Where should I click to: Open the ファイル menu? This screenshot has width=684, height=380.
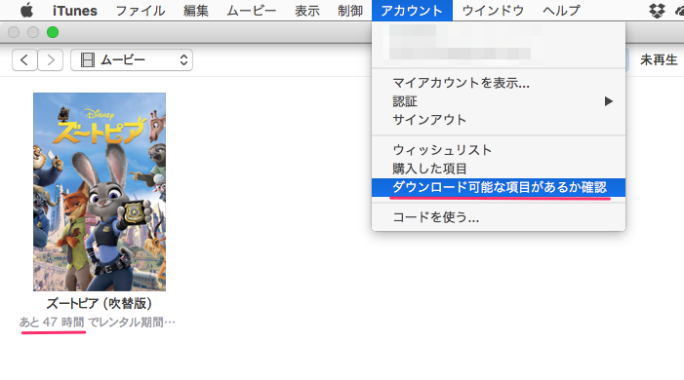tap(141, 11)
